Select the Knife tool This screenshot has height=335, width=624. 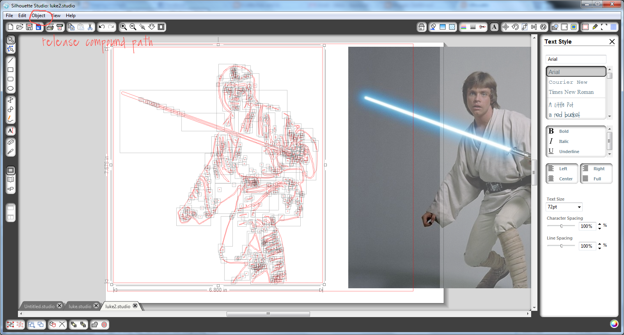pyautogui.click(x=11, y=152)
